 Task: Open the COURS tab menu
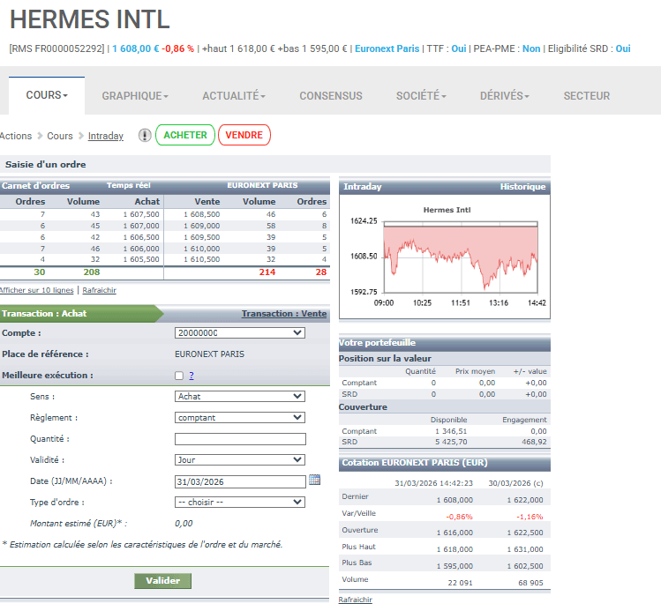(x=47, y=95)
